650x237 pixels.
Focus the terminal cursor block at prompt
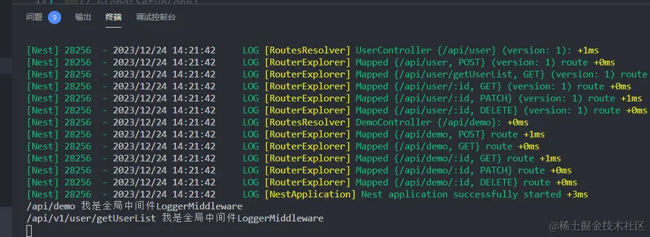click(29, 230)
